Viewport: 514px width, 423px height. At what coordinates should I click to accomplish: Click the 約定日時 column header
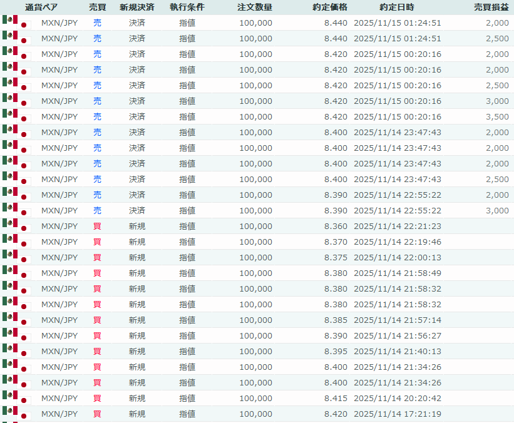(396, 8)
